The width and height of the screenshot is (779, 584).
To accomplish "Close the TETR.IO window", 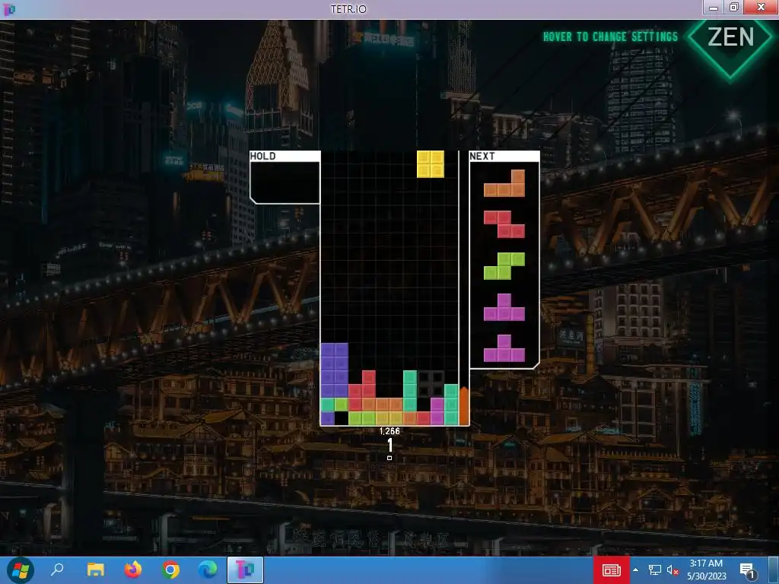I will pyautogui.click(x=761, y=7).
